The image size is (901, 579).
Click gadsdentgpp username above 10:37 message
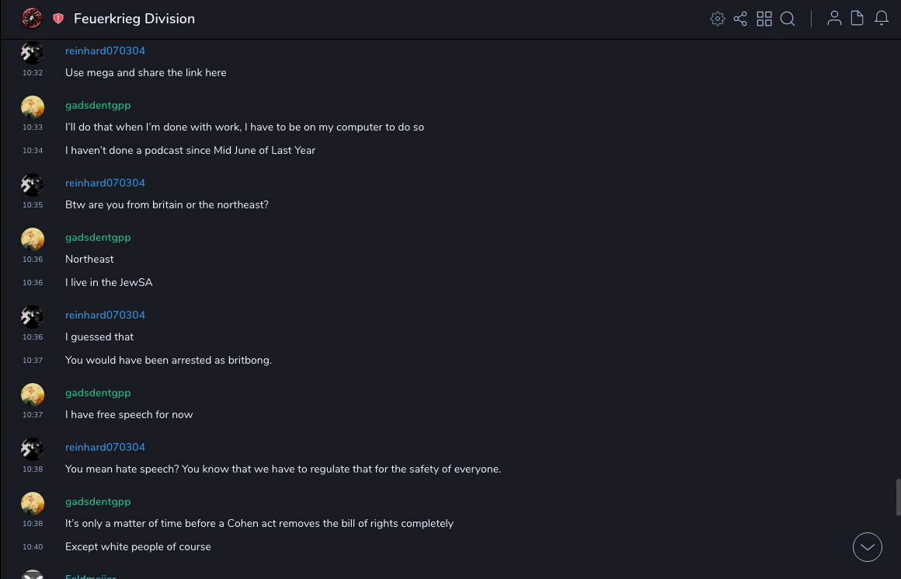click(x=98, y=393)
